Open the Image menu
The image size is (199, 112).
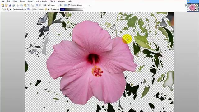(x=23, y=1)
